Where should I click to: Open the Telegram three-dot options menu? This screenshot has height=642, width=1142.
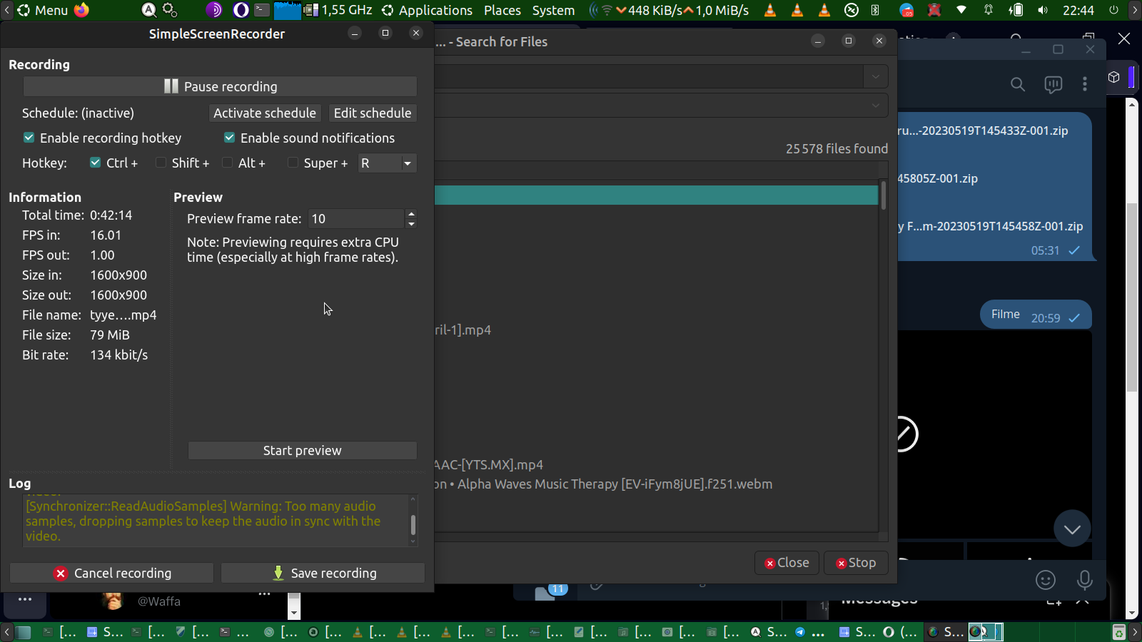point(1084,84)
